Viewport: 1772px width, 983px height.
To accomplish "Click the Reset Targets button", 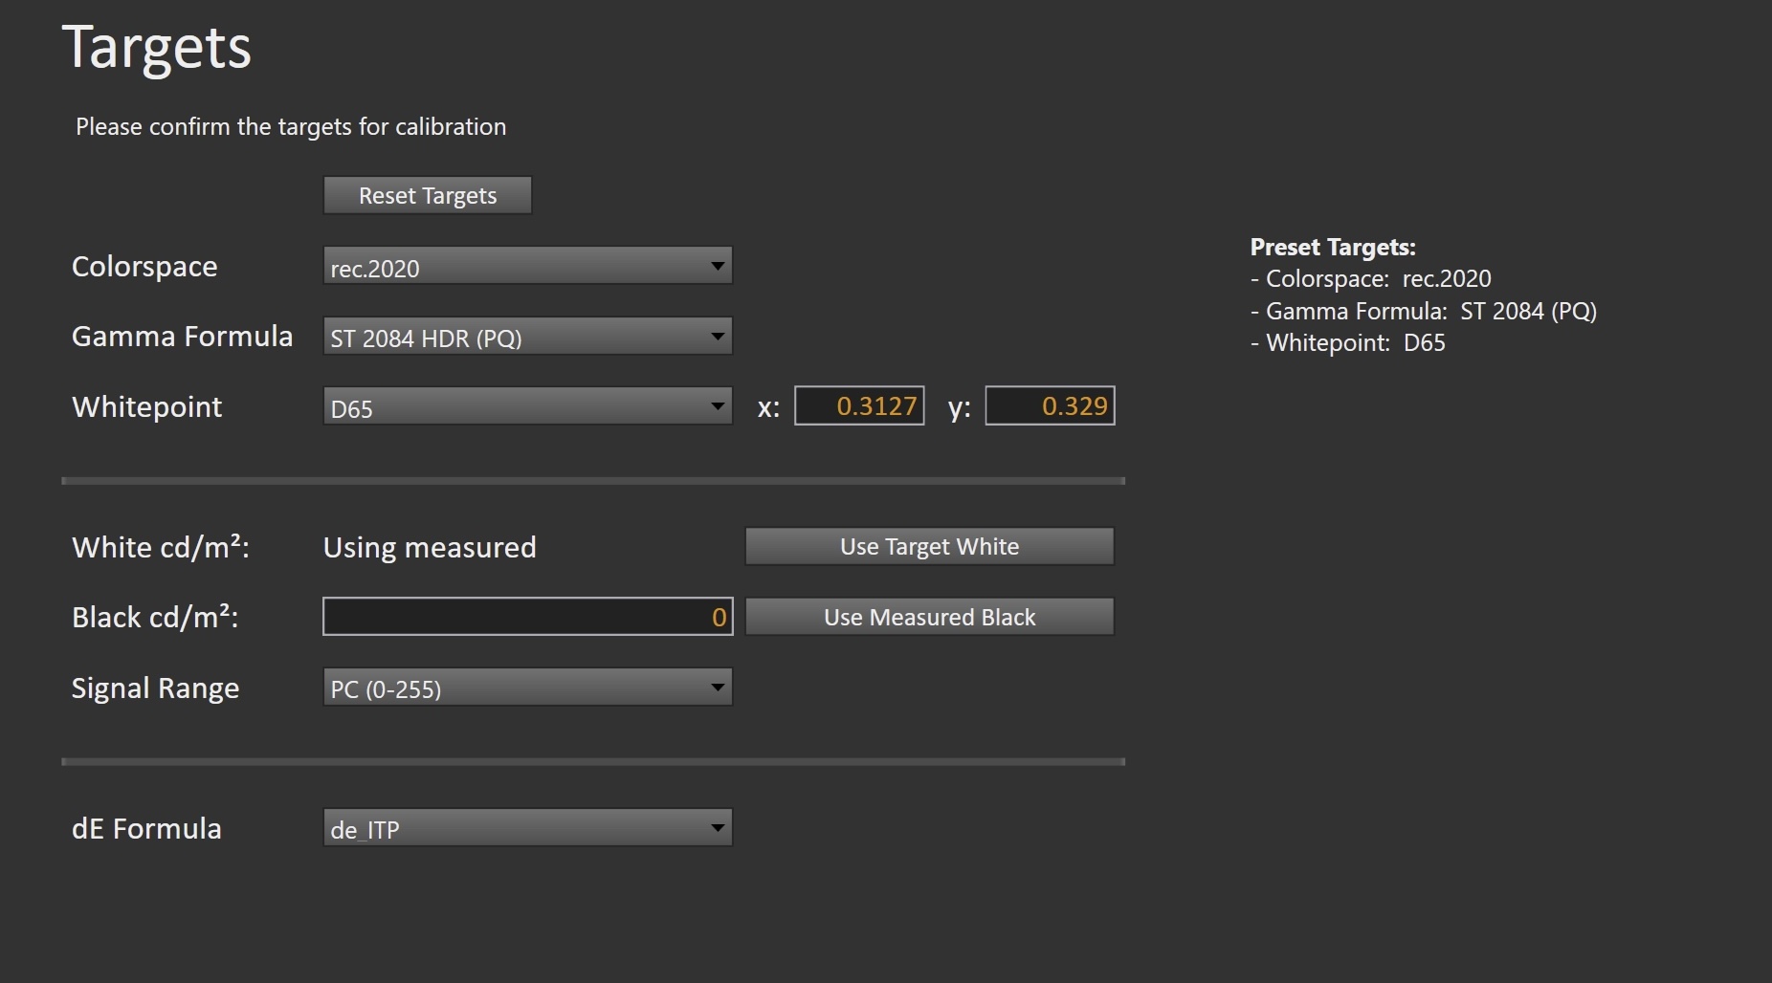I will [427, 196].
